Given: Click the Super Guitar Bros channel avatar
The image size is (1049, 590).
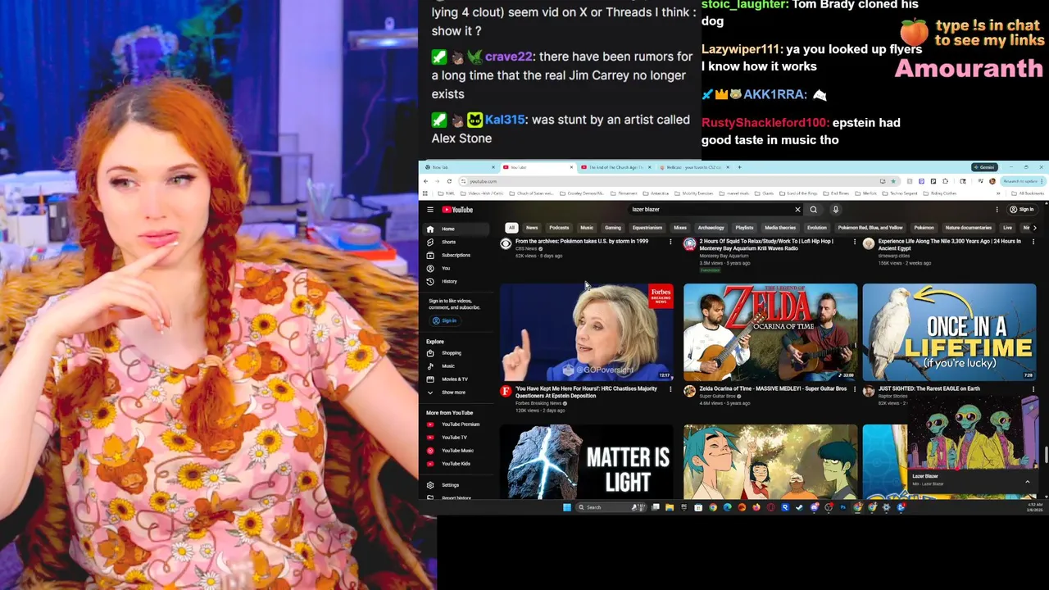Looking at the screenshot, I should [689, 392].
